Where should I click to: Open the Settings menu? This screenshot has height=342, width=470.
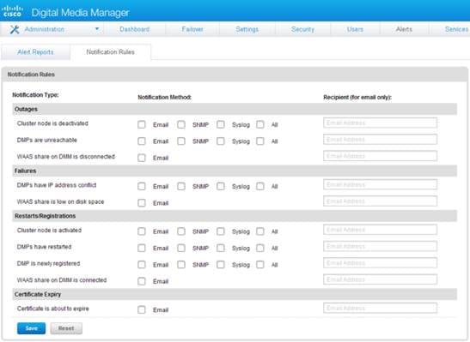click(x=247, y=29)
